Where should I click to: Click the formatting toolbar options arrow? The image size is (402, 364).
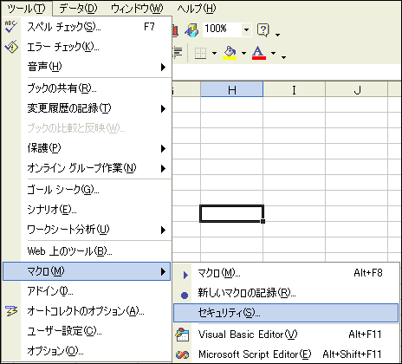(284, 57)
